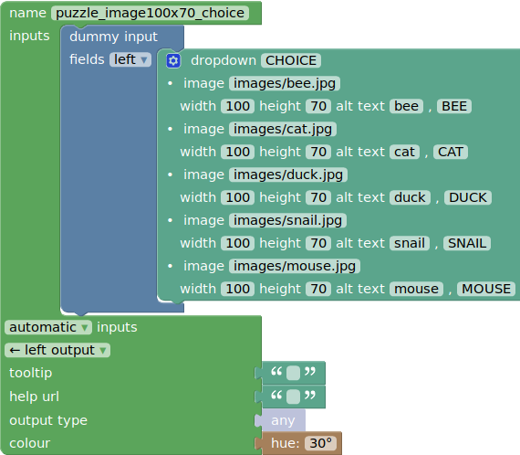Image resolution: width=520 pixels, height=455 pixels.
Task: Edit the alt text field 'cat'
Action: tap(404, 152)
